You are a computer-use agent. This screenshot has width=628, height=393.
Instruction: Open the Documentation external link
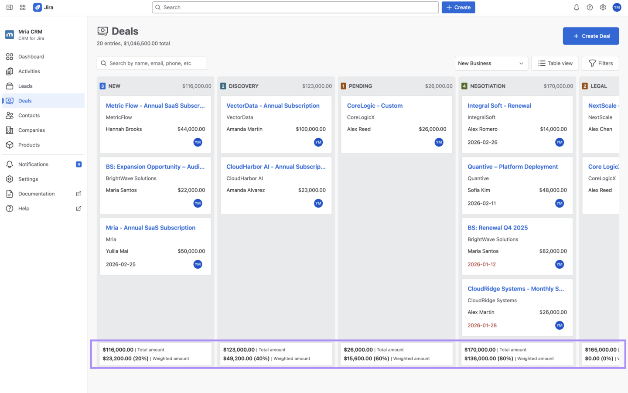36,194
